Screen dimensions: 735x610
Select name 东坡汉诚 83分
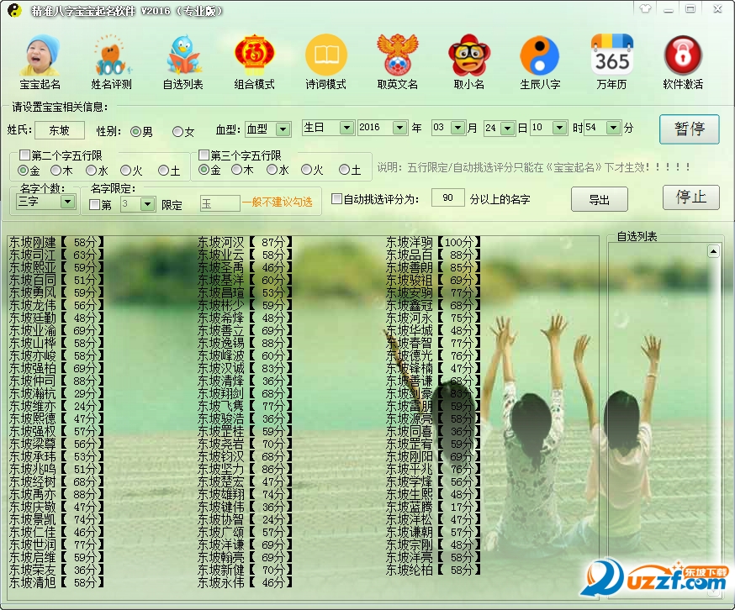click(x=244, y=368)
